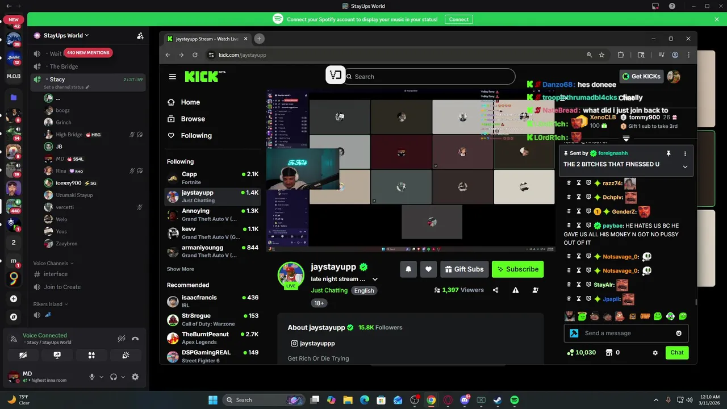Open Kick profile avatar menu
Viewport: 727px width, 409px height.
coord(674,77)
